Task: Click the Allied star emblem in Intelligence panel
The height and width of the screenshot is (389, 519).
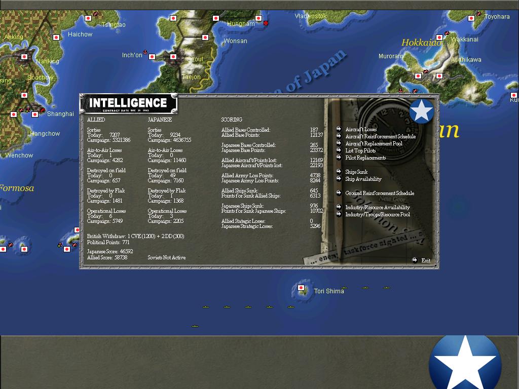Action: point(421,111)
